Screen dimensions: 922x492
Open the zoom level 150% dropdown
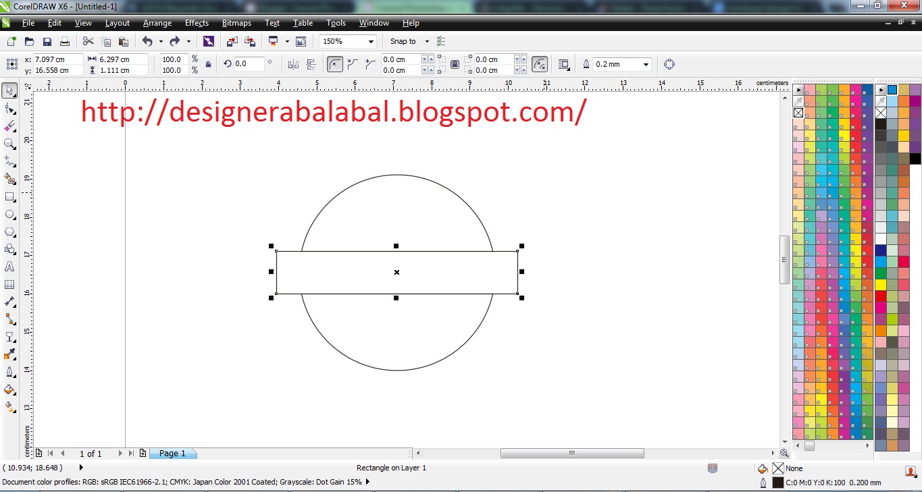coord(371,41)
